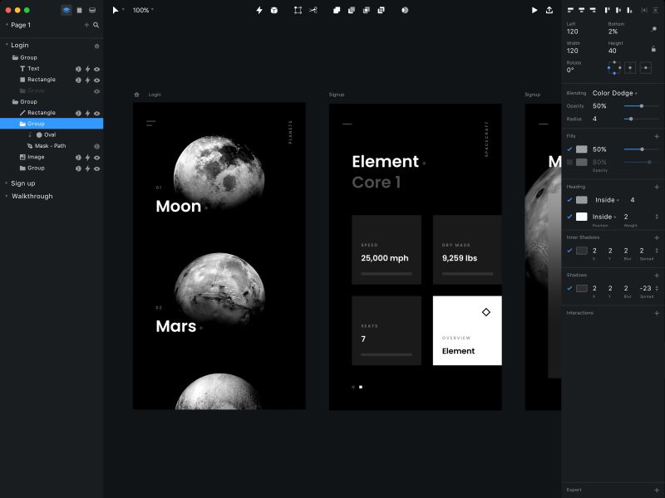
Task: Apply the difference boolean operation icon
Action: (x=381, y=10)
